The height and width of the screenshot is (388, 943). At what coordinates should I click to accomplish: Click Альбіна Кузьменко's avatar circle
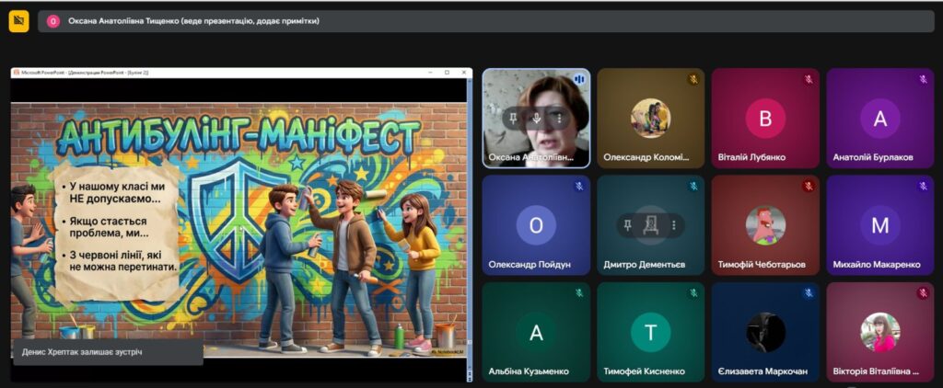pos(536,332)
